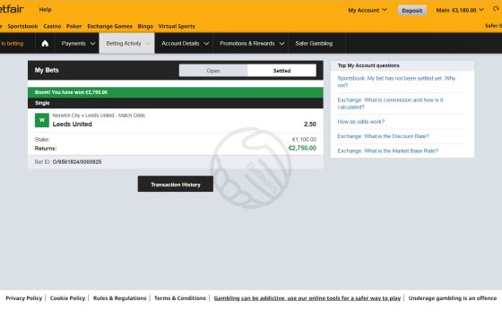Image resolution: width=502 pixels, height=336 pixels.
Task: Switch to the Settled bets tab
Action: tap(281, 71)
